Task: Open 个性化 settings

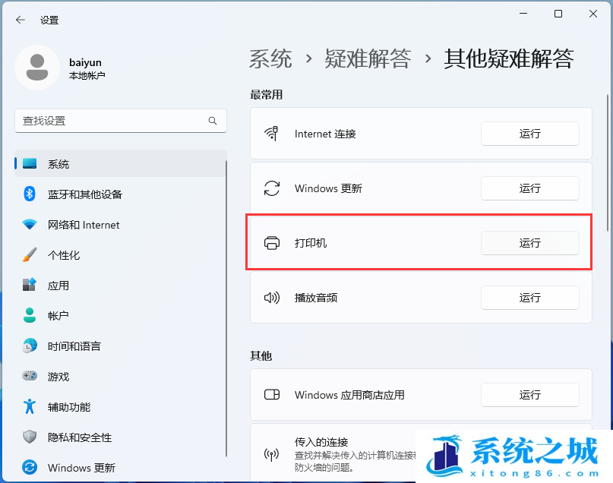Action: coord(121,255)
